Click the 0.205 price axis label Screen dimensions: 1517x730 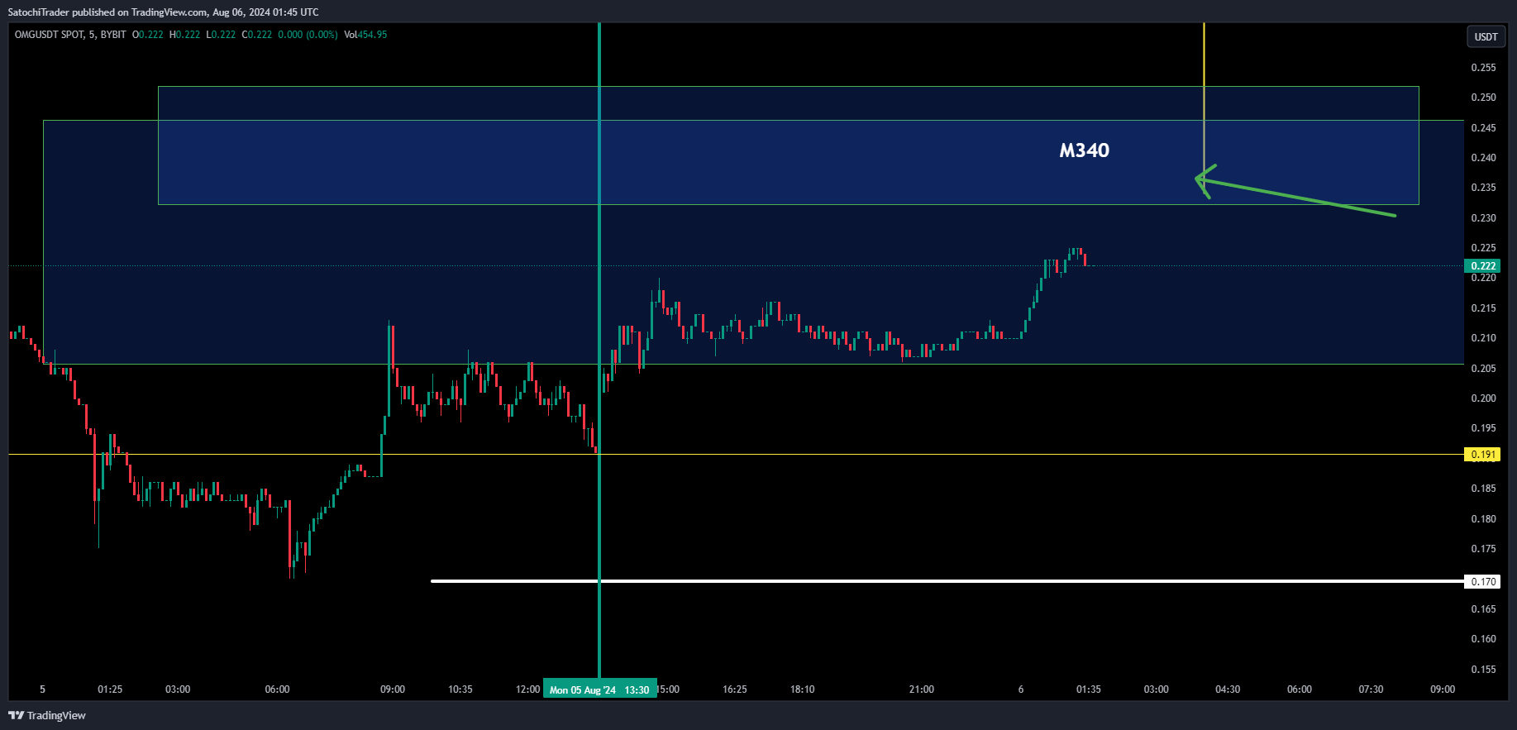coord(1483,369)
